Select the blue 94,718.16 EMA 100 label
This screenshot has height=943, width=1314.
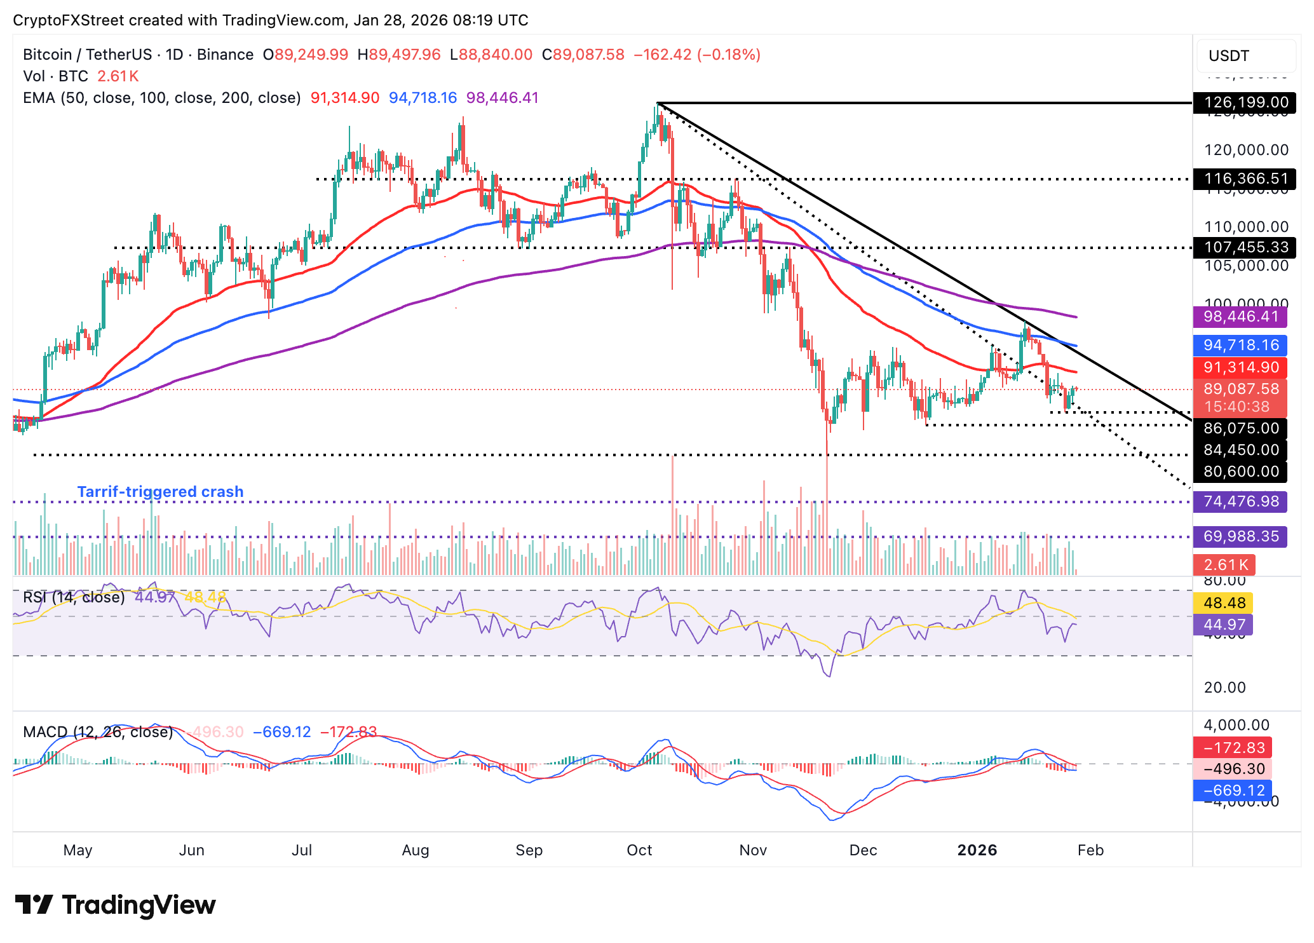click(x=1240, y=345)
